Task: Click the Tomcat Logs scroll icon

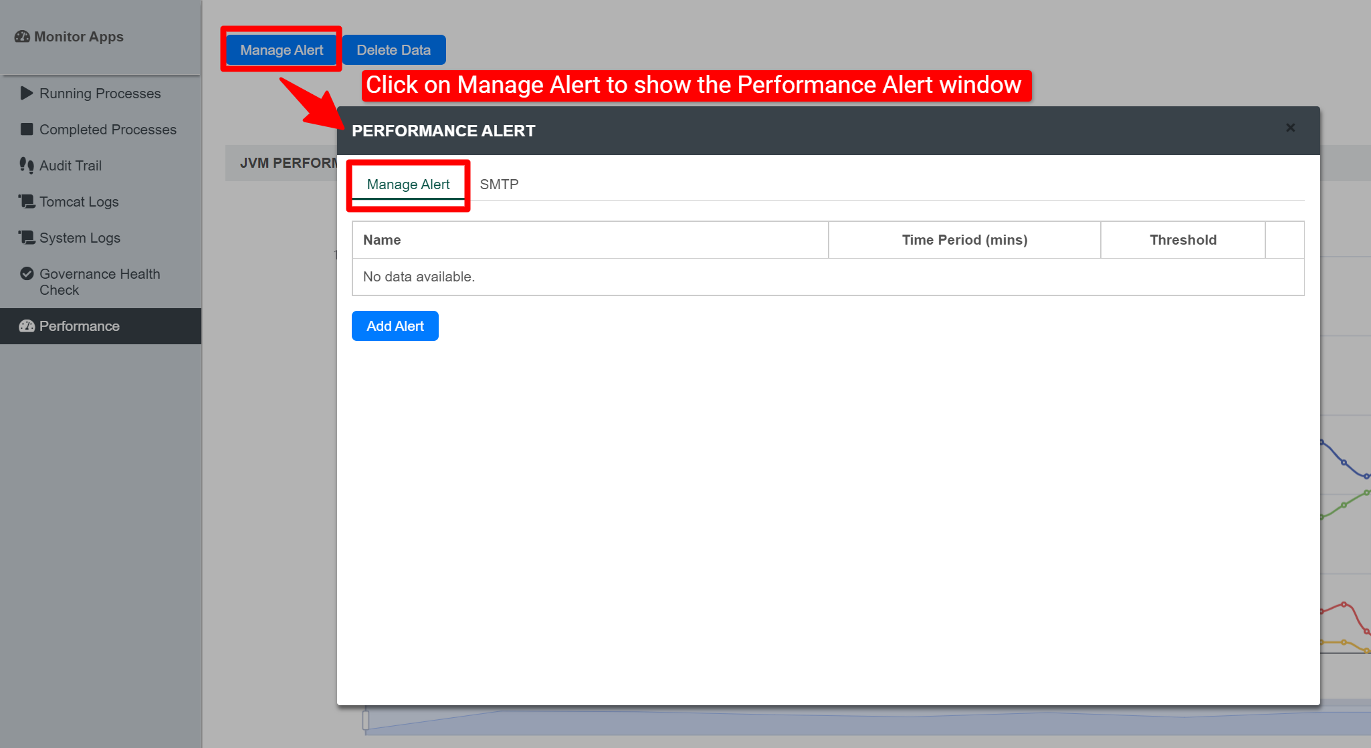Action: pyautogui.click(x=26, y=201)
